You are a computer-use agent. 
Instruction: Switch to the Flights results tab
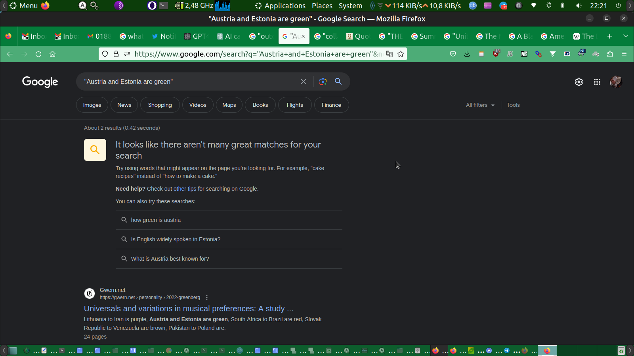(295, 105)
